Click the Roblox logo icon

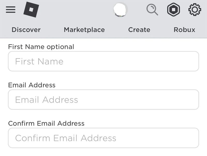tap(31, 10)
